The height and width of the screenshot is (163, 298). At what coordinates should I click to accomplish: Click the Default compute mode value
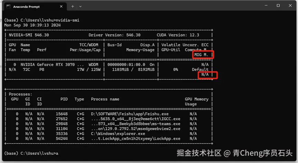click(x=200, y=70)
